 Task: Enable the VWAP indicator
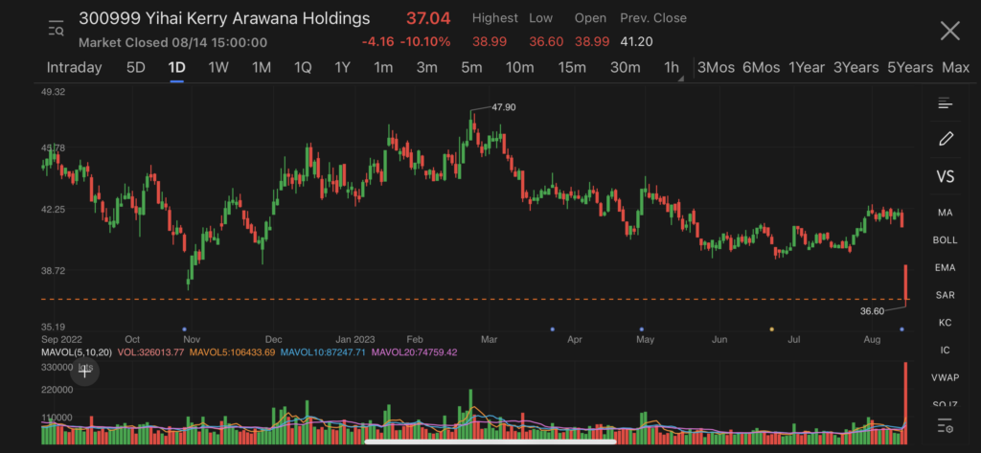946,378
